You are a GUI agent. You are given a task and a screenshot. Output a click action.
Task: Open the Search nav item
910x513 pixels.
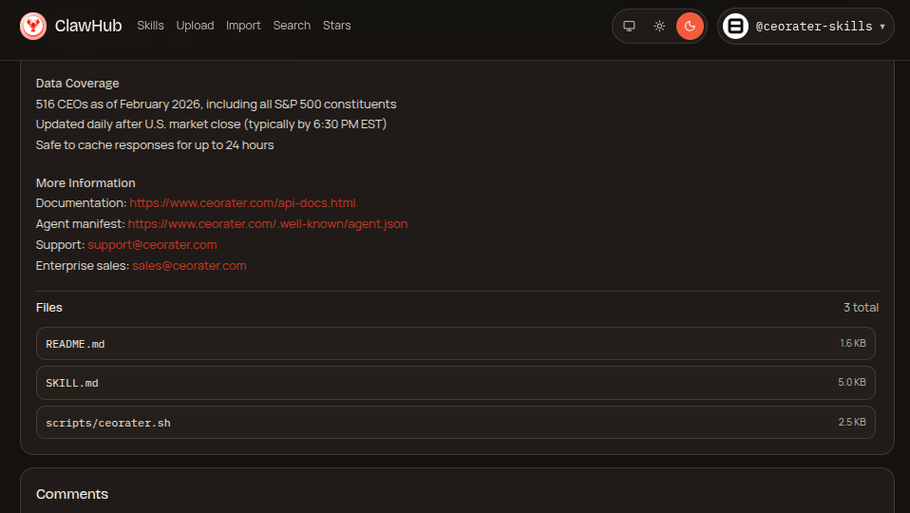click(292, 26)
